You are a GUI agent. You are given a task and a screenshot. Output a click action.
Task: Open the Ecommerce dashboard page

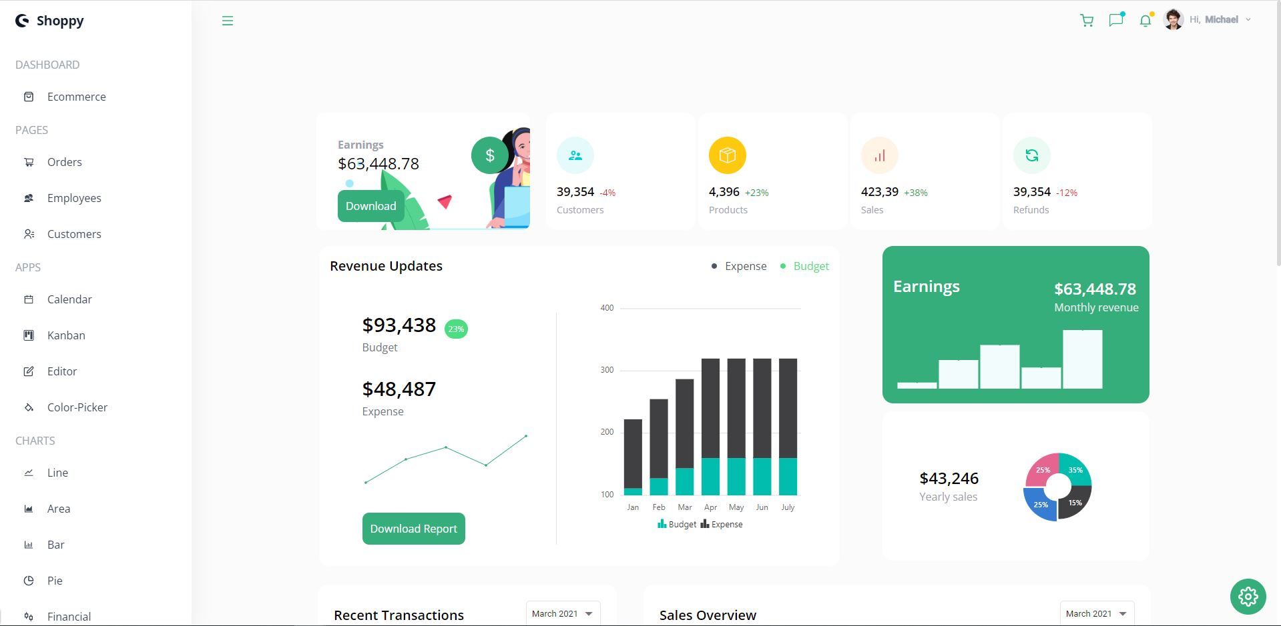(x=76, y=97)
